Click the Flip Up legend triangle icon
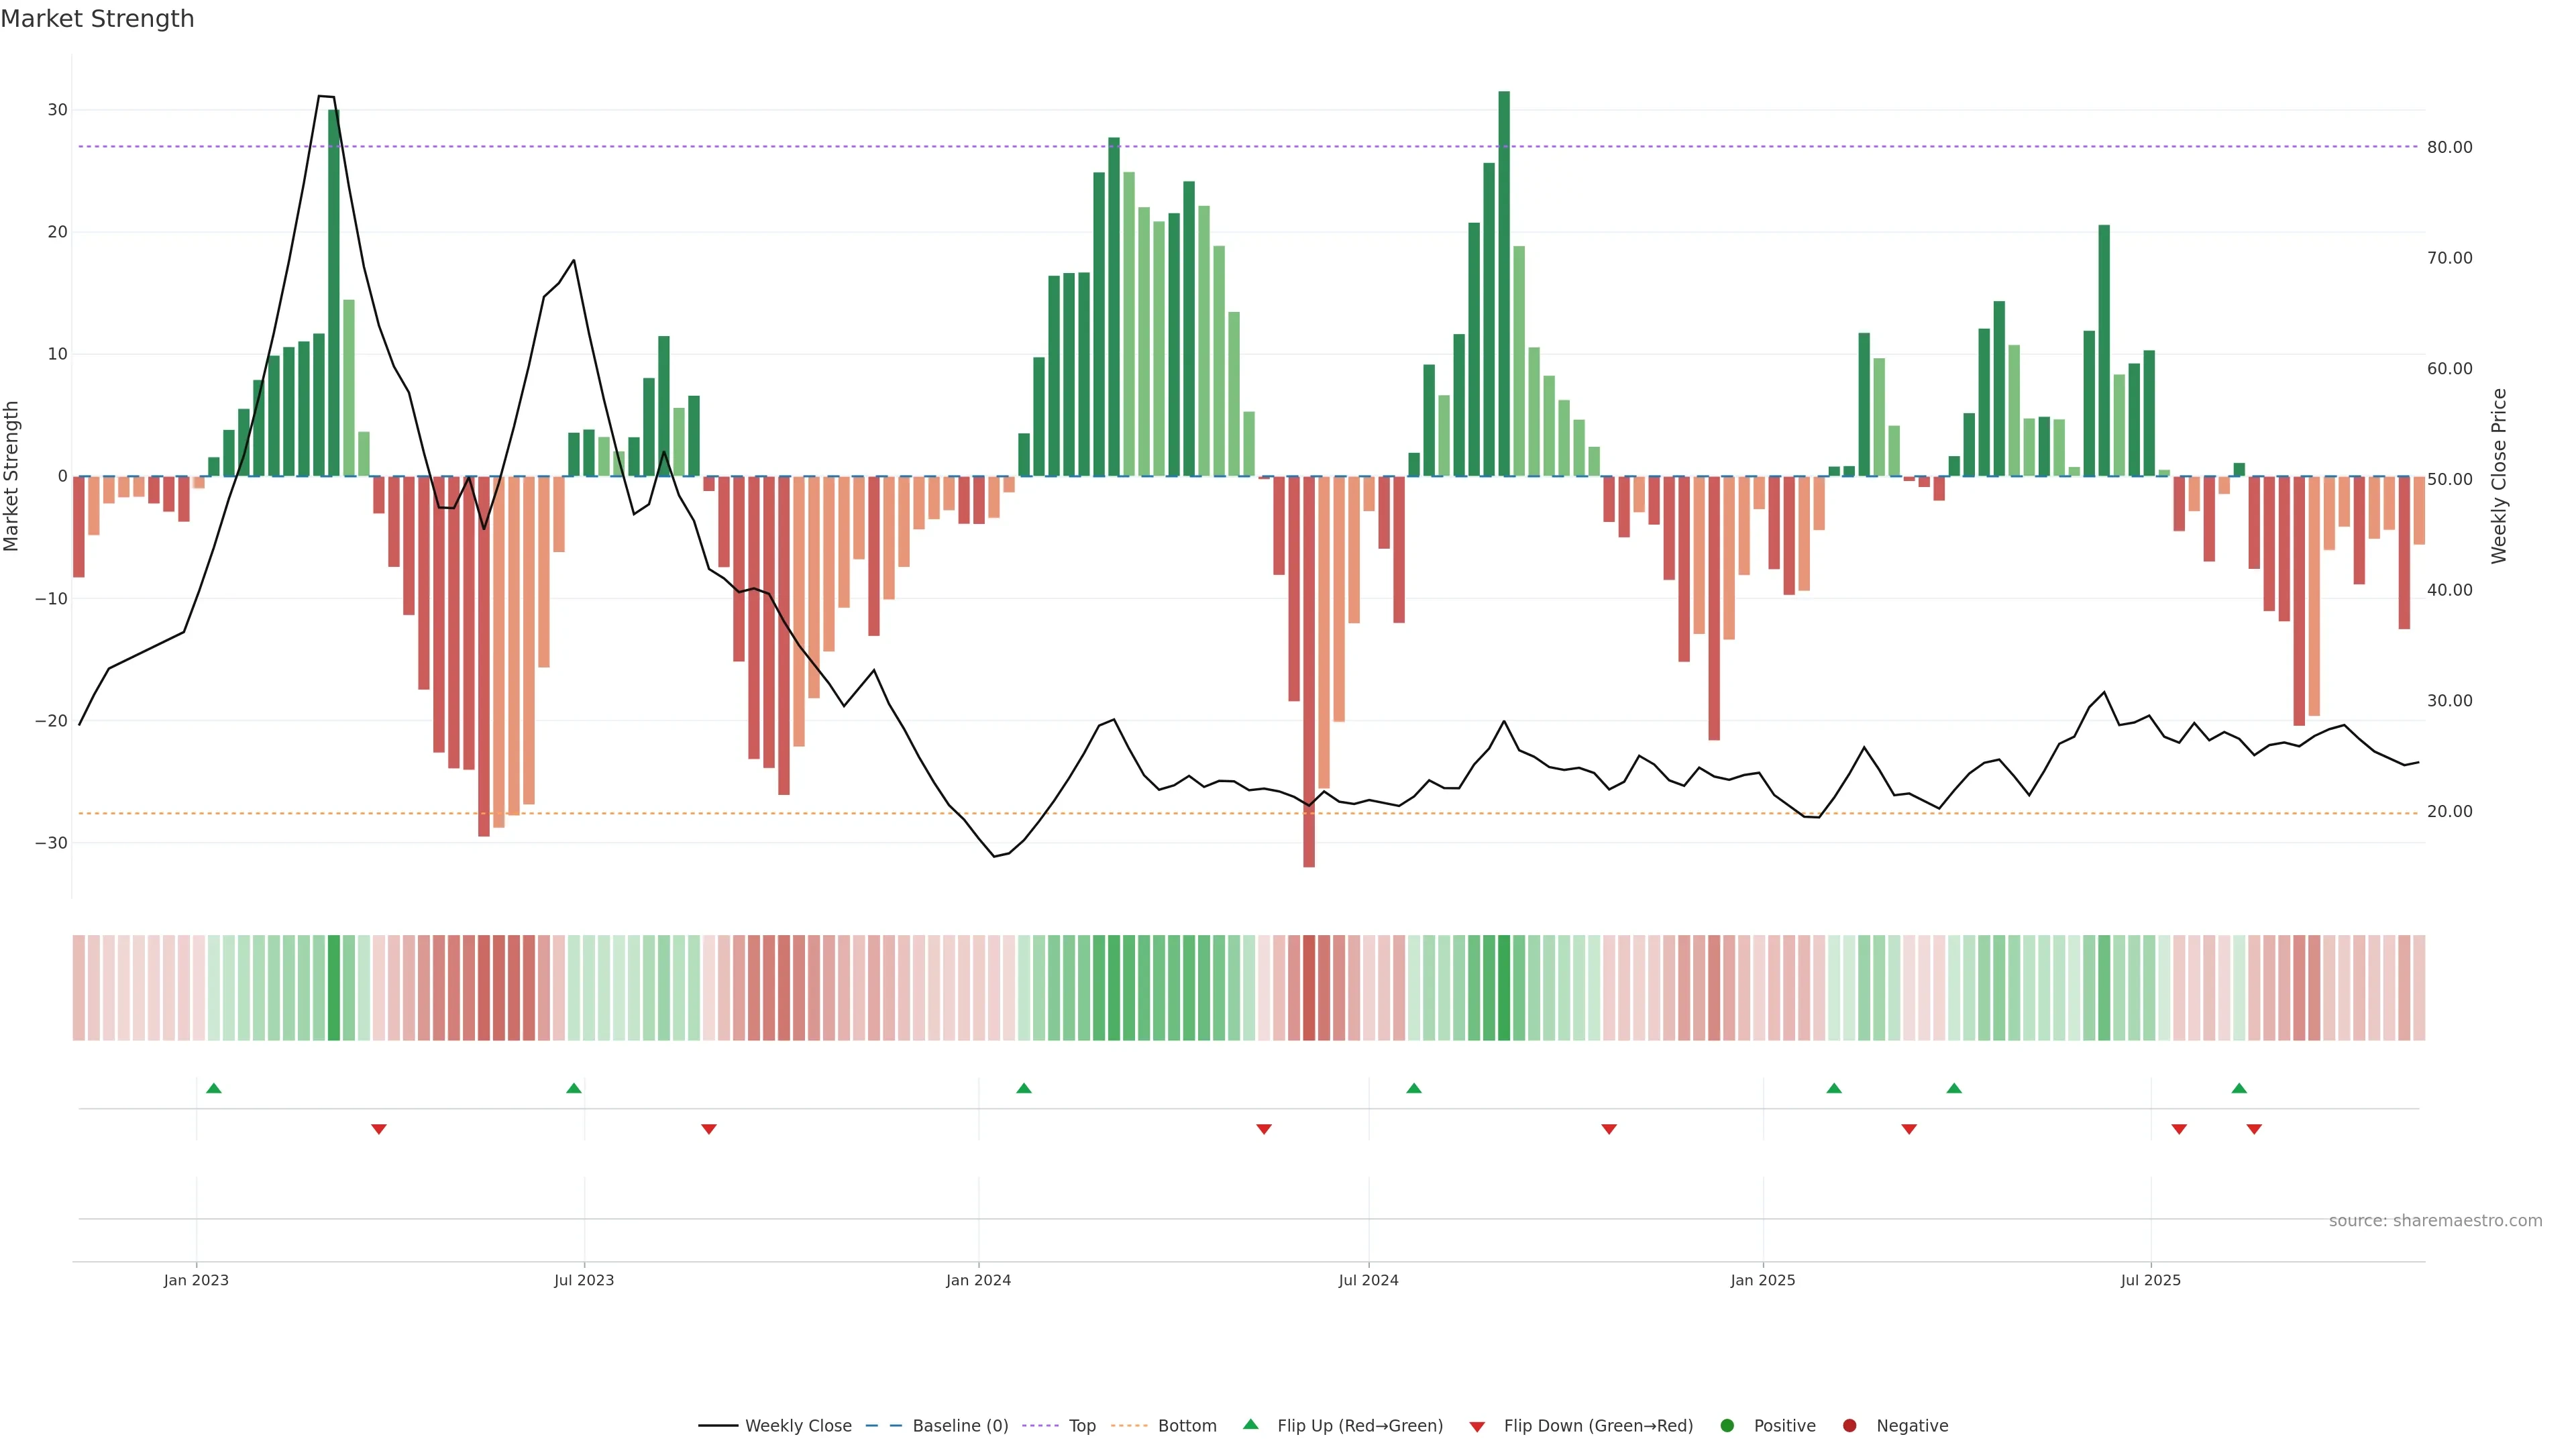This screenshot has height=1449, width=2576. [x=1250, y=1424]
